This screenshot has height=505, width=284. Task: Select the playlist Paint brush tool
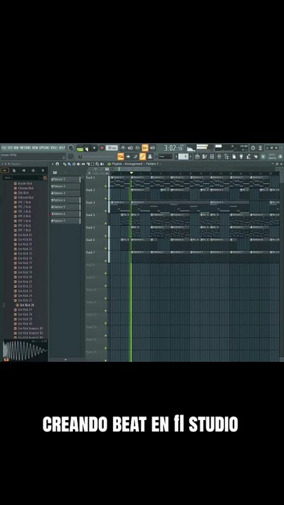coord(69,164)
